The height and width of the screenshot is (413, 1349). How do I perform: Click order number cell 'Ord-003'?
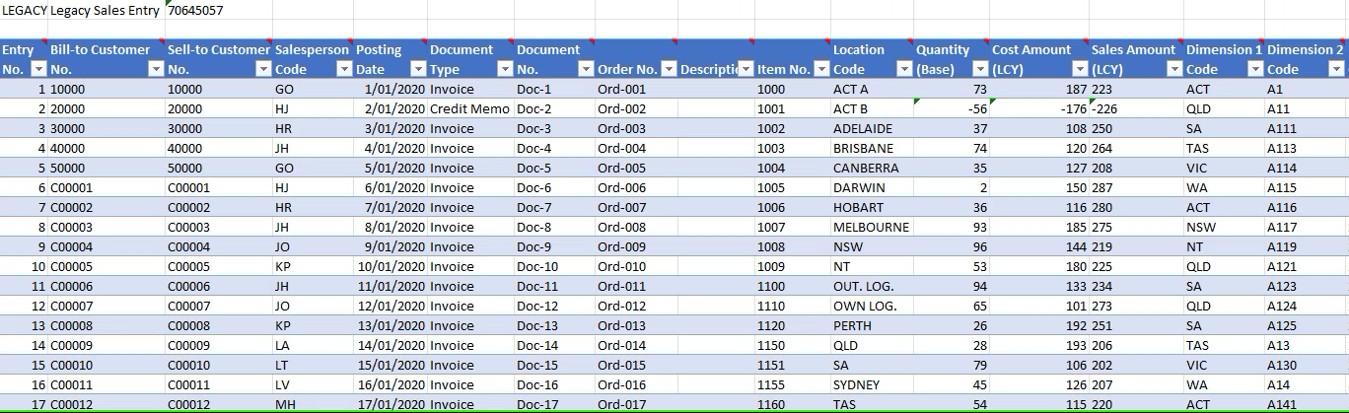(636, 128)
